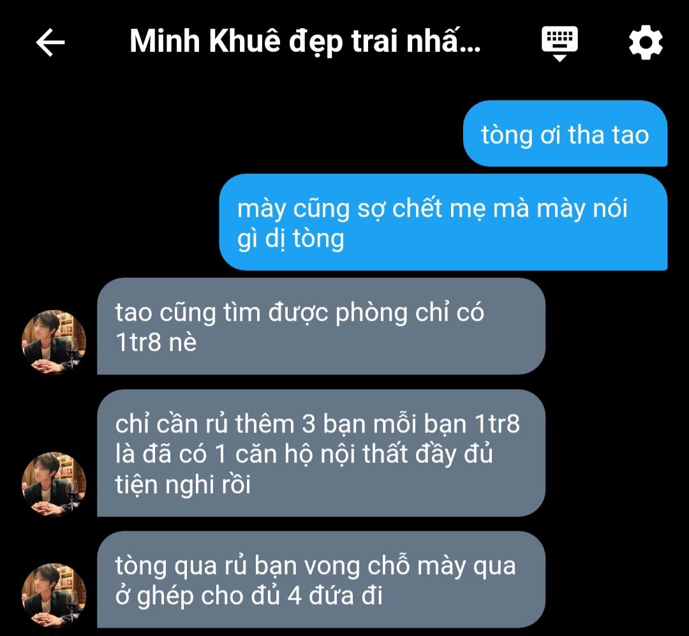Select the 'tao cũng tìm được phòng' message
The height and width of the screenshot is (636, 689).
(321, 326)
